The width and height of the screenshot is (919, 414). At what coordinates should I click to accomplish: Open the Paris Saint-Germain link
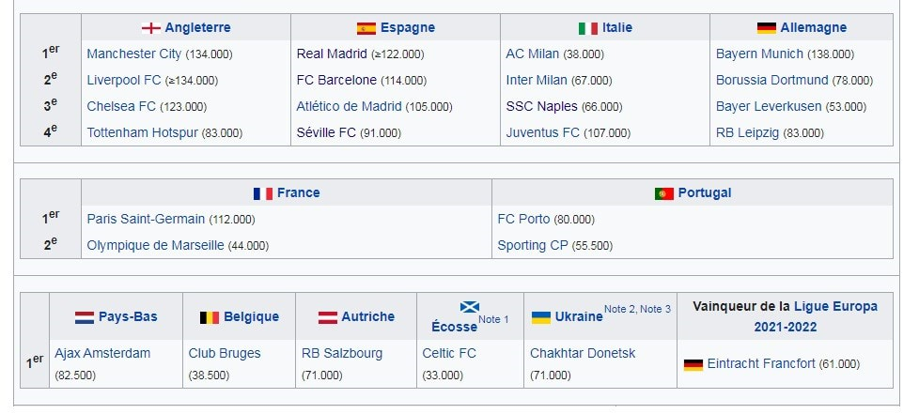pos(146,220)
